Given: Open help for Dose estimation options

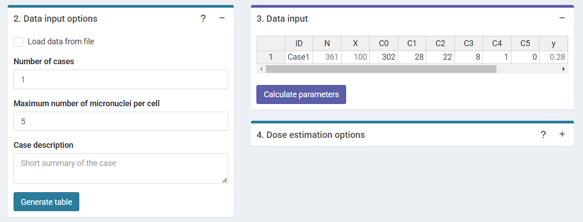Looking at the screenshot, I should 543,134.
